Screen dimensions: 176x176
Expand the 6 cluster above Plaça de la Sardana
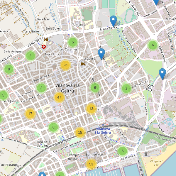[53, 127]
